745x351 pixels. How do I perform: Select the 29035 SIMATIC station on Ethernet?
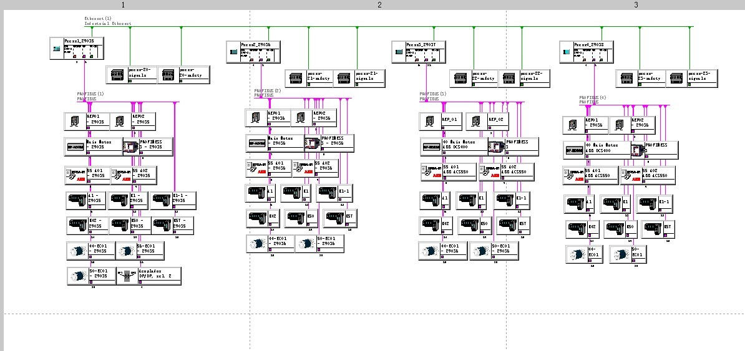point(77,49)
